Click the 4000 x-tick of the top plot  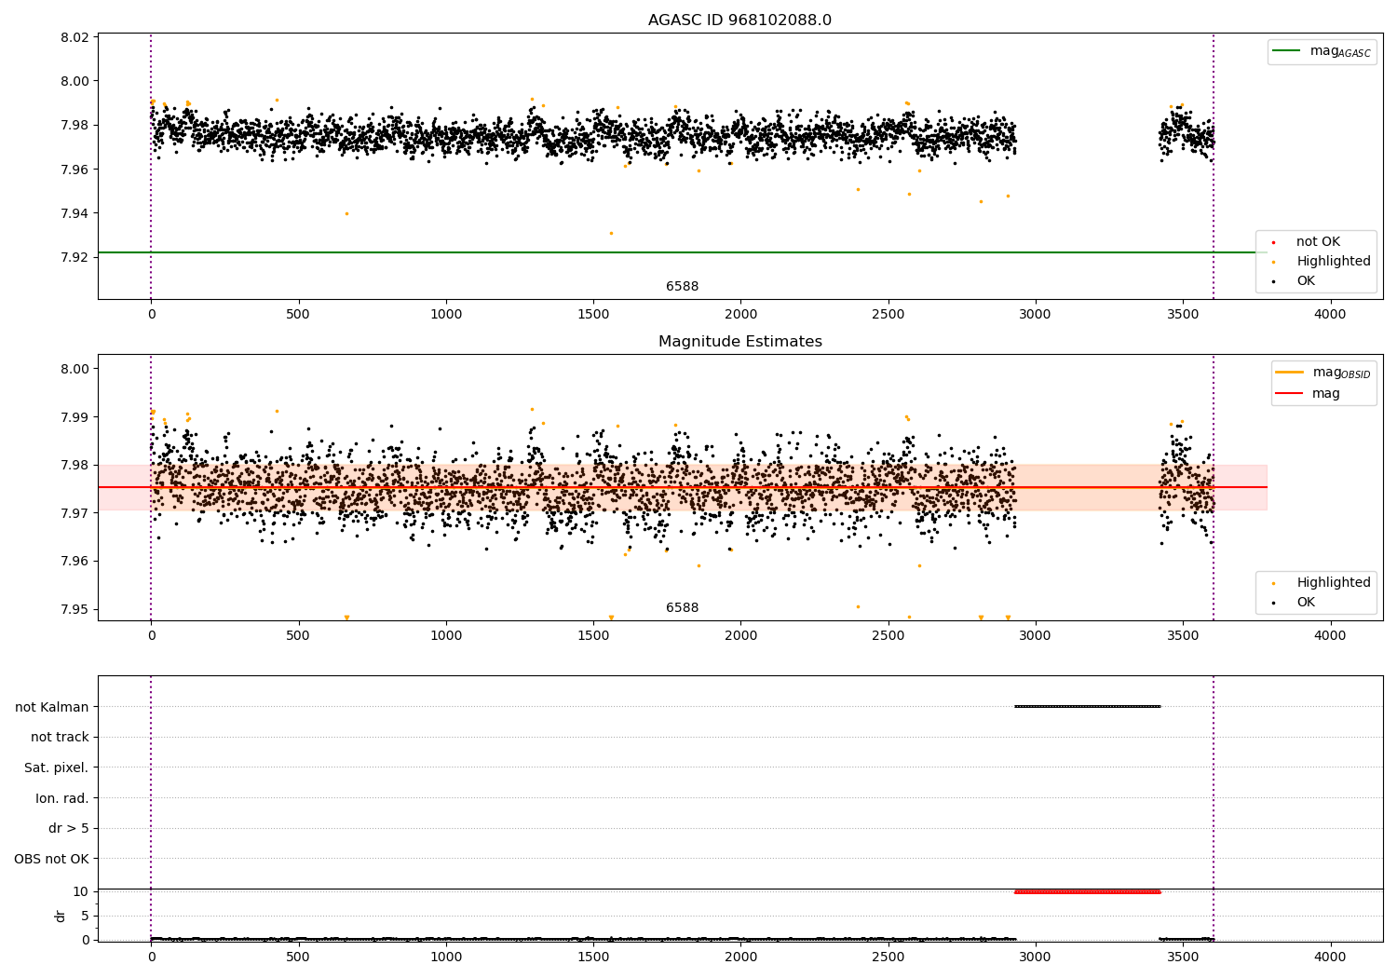1330,315
